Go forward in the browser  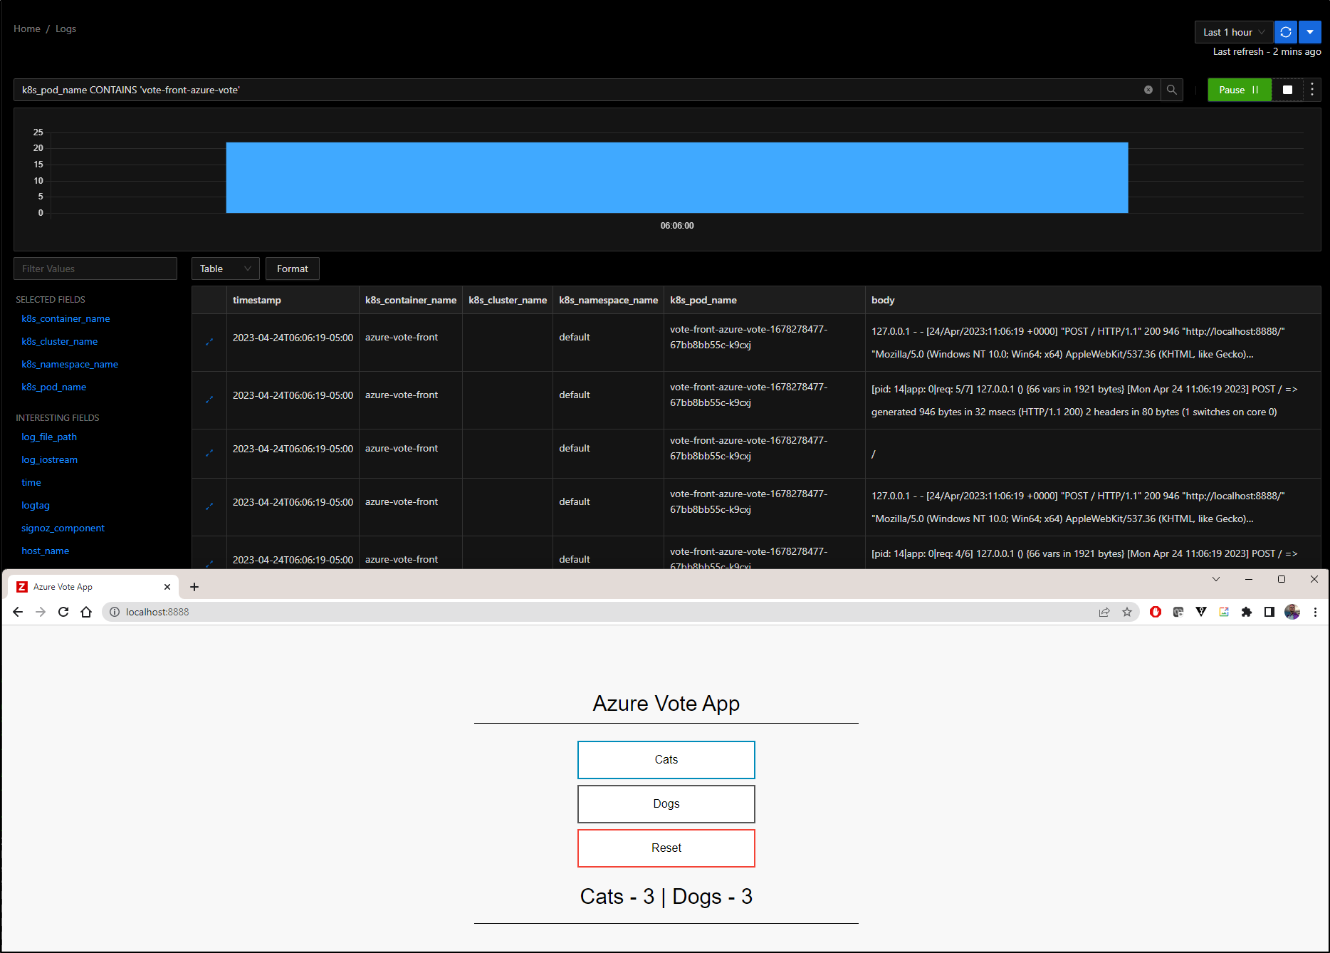(x=41, y=612)
